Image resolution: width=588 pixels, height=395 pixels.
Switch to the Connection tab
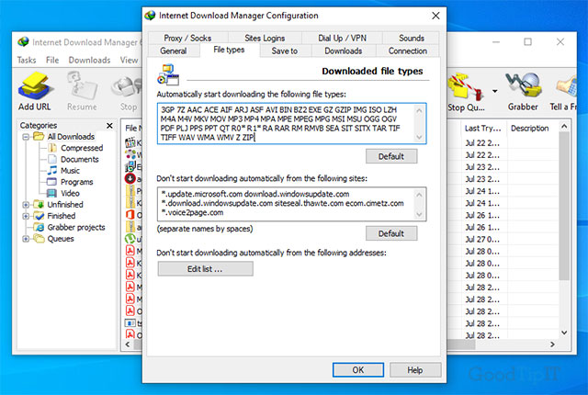[x=408, y=51]
